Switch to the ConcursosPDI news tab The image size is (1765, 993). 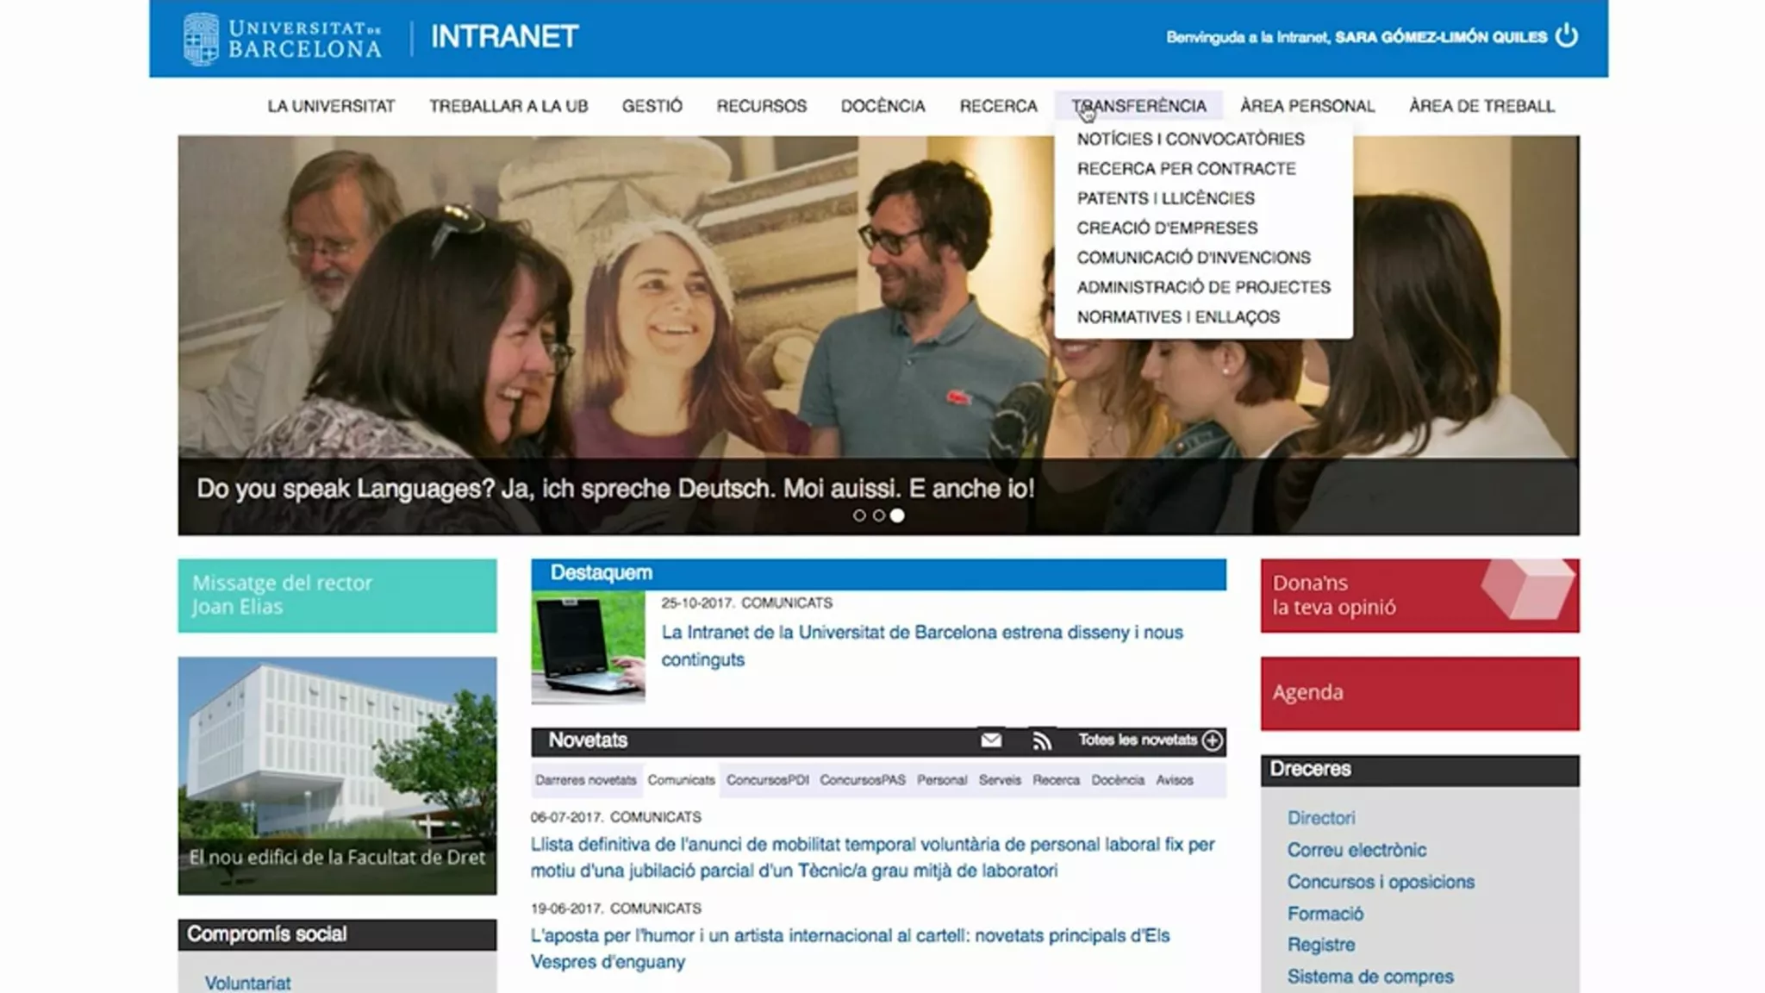click(x=767, y=780)
